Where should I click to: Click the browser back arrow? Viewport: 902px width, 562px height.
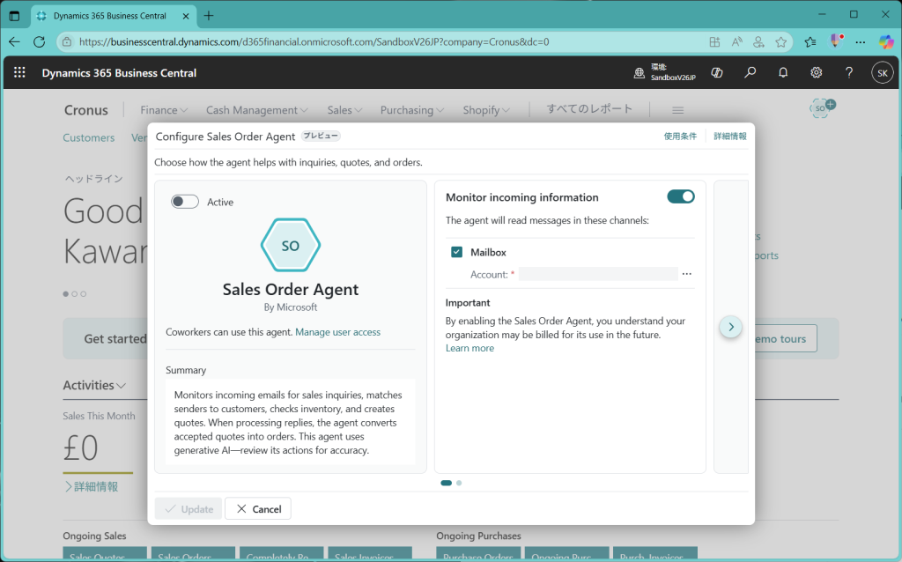pyautogui.click(x=14, y=41)
